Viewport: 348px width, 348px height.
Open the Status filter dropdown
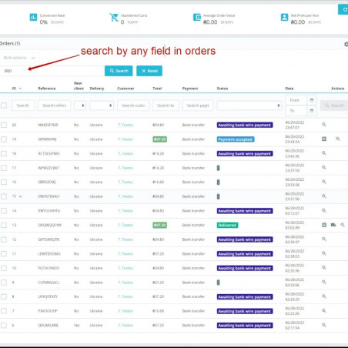pyautogui.click(x=249, y=105)
